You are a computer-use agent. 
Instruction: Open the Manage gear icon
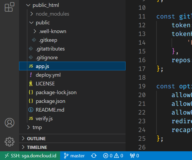(x=10, y=141)
